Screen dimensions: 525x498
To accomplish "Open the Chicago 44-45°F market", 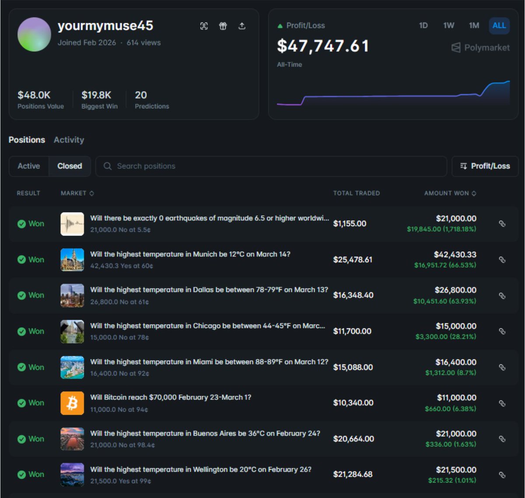I will [208, 326].
